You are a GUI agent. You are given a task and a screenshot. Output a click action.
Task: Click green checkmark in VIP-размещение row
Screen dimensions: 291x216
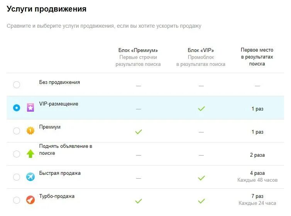[201, 109]
